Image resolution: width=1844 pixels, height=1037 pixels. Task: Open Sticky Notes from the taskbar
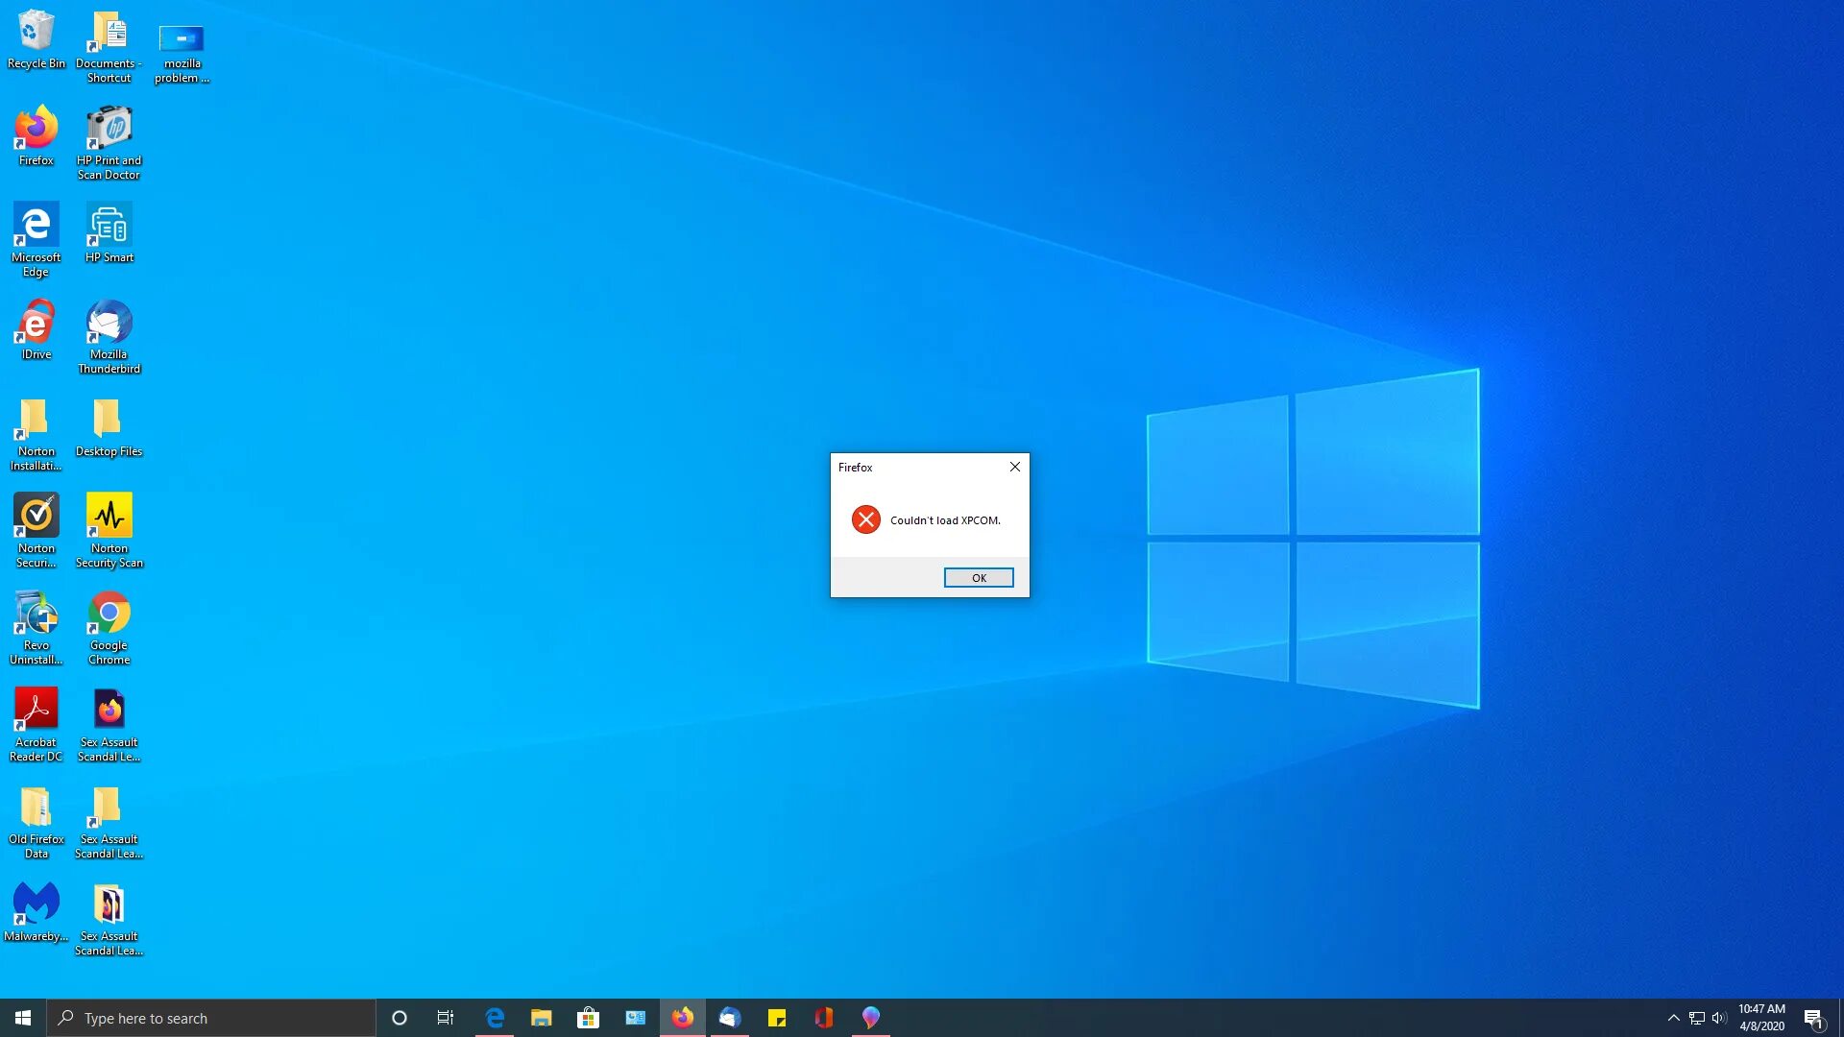(777, 1018)
